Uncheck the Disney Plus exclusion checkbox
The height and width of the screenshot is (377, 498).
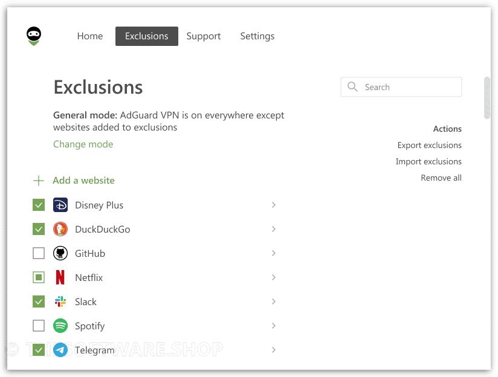(x=39, y=205)
